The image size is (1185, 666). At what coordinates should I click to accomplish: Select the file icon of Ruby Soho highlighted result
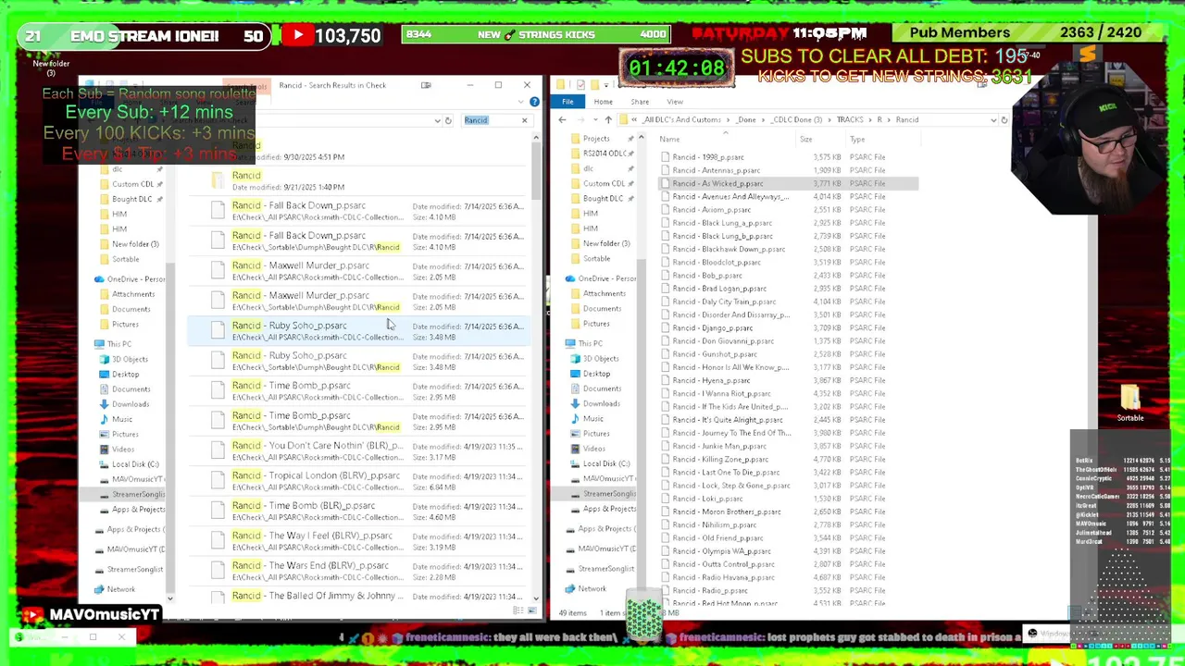(x=218, y=330)
